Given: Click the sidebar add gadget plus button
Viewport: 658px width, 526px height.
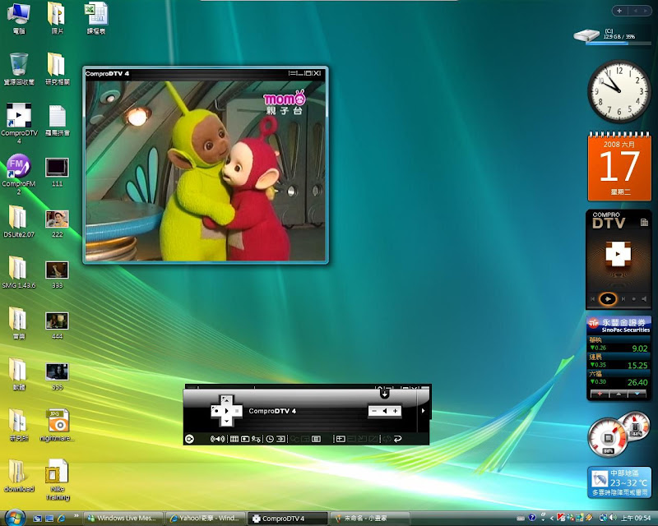Looking at the screenshot, I should [x=619, y=11].
